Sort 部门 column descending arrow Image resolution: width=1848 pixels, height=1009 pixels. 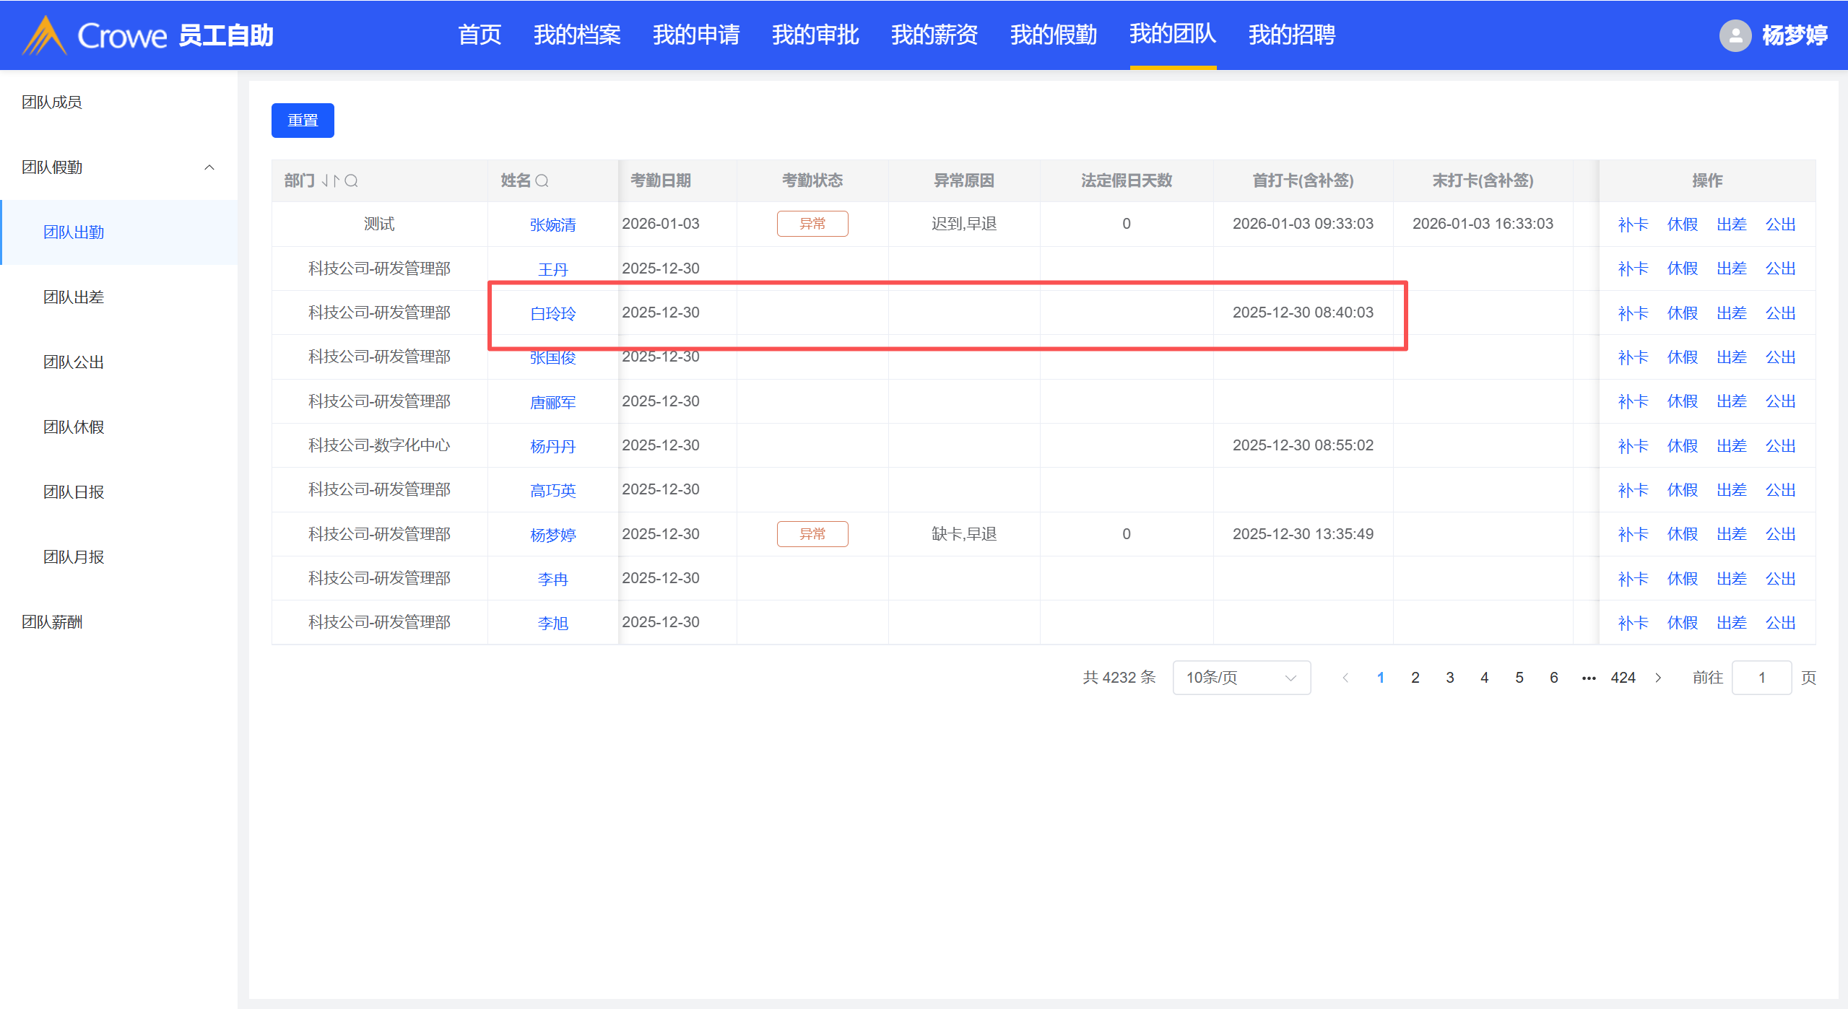point(326,180)
